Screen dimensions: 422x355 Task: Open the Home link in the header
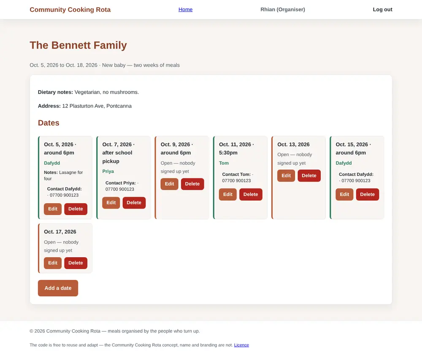click(185, 9)
